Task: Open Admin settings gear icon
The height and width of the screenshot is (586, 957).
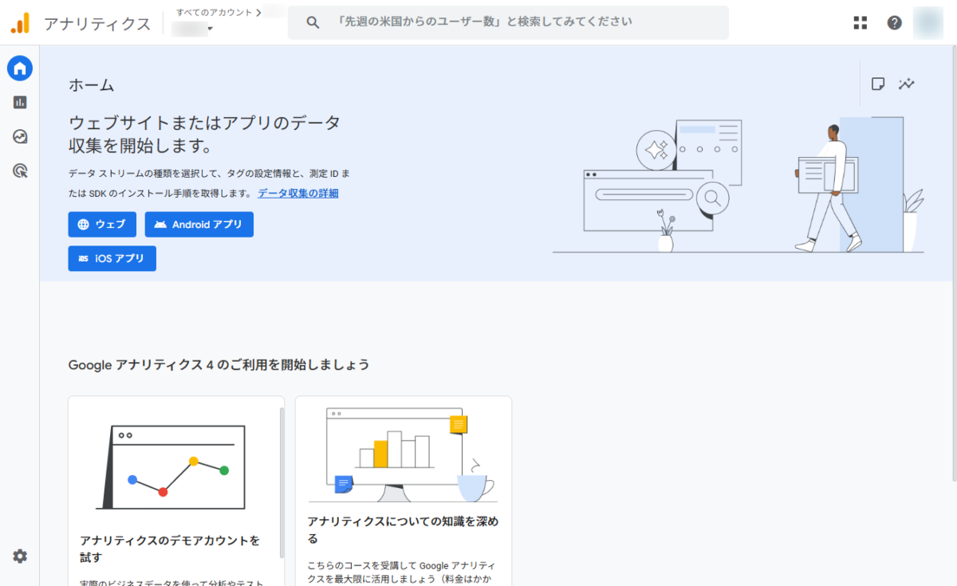Action: pos(20,557)
